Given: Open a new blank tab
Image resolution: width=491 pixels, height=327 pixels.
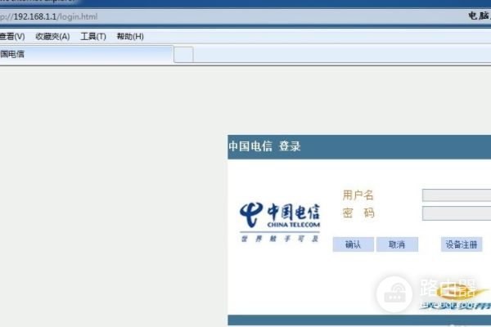Looking at the screenshot, I should pos(183,55).
